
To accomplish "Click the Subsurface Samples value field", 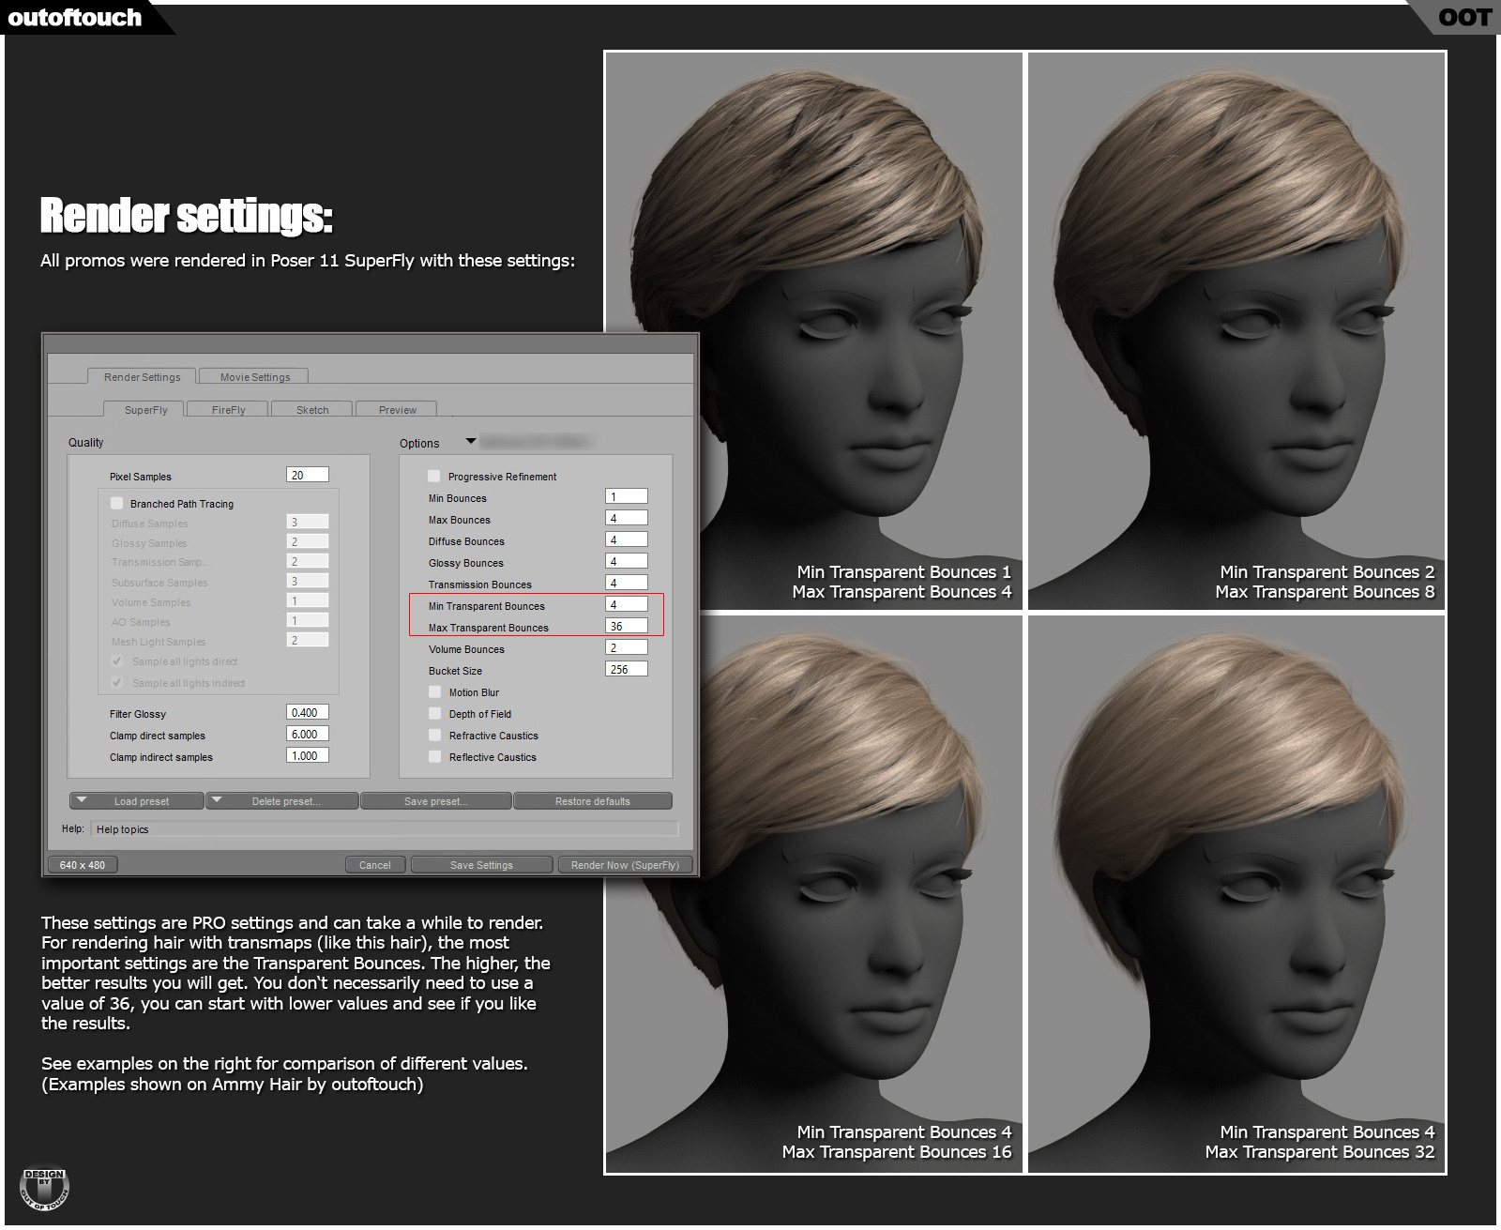I will pyautogui.click(x=308, y=581).
